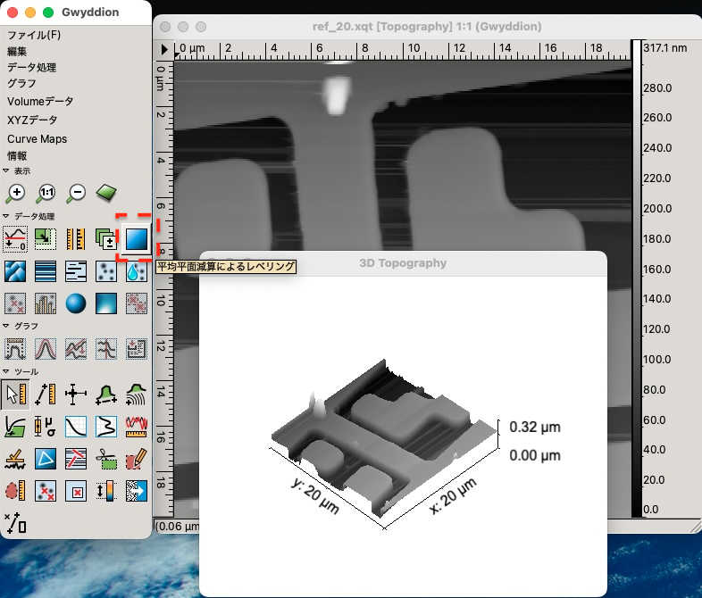This screenshot has width=702, height=598.
Task: Click the zoom out magnifier icon
Action: tap(76, 193)
